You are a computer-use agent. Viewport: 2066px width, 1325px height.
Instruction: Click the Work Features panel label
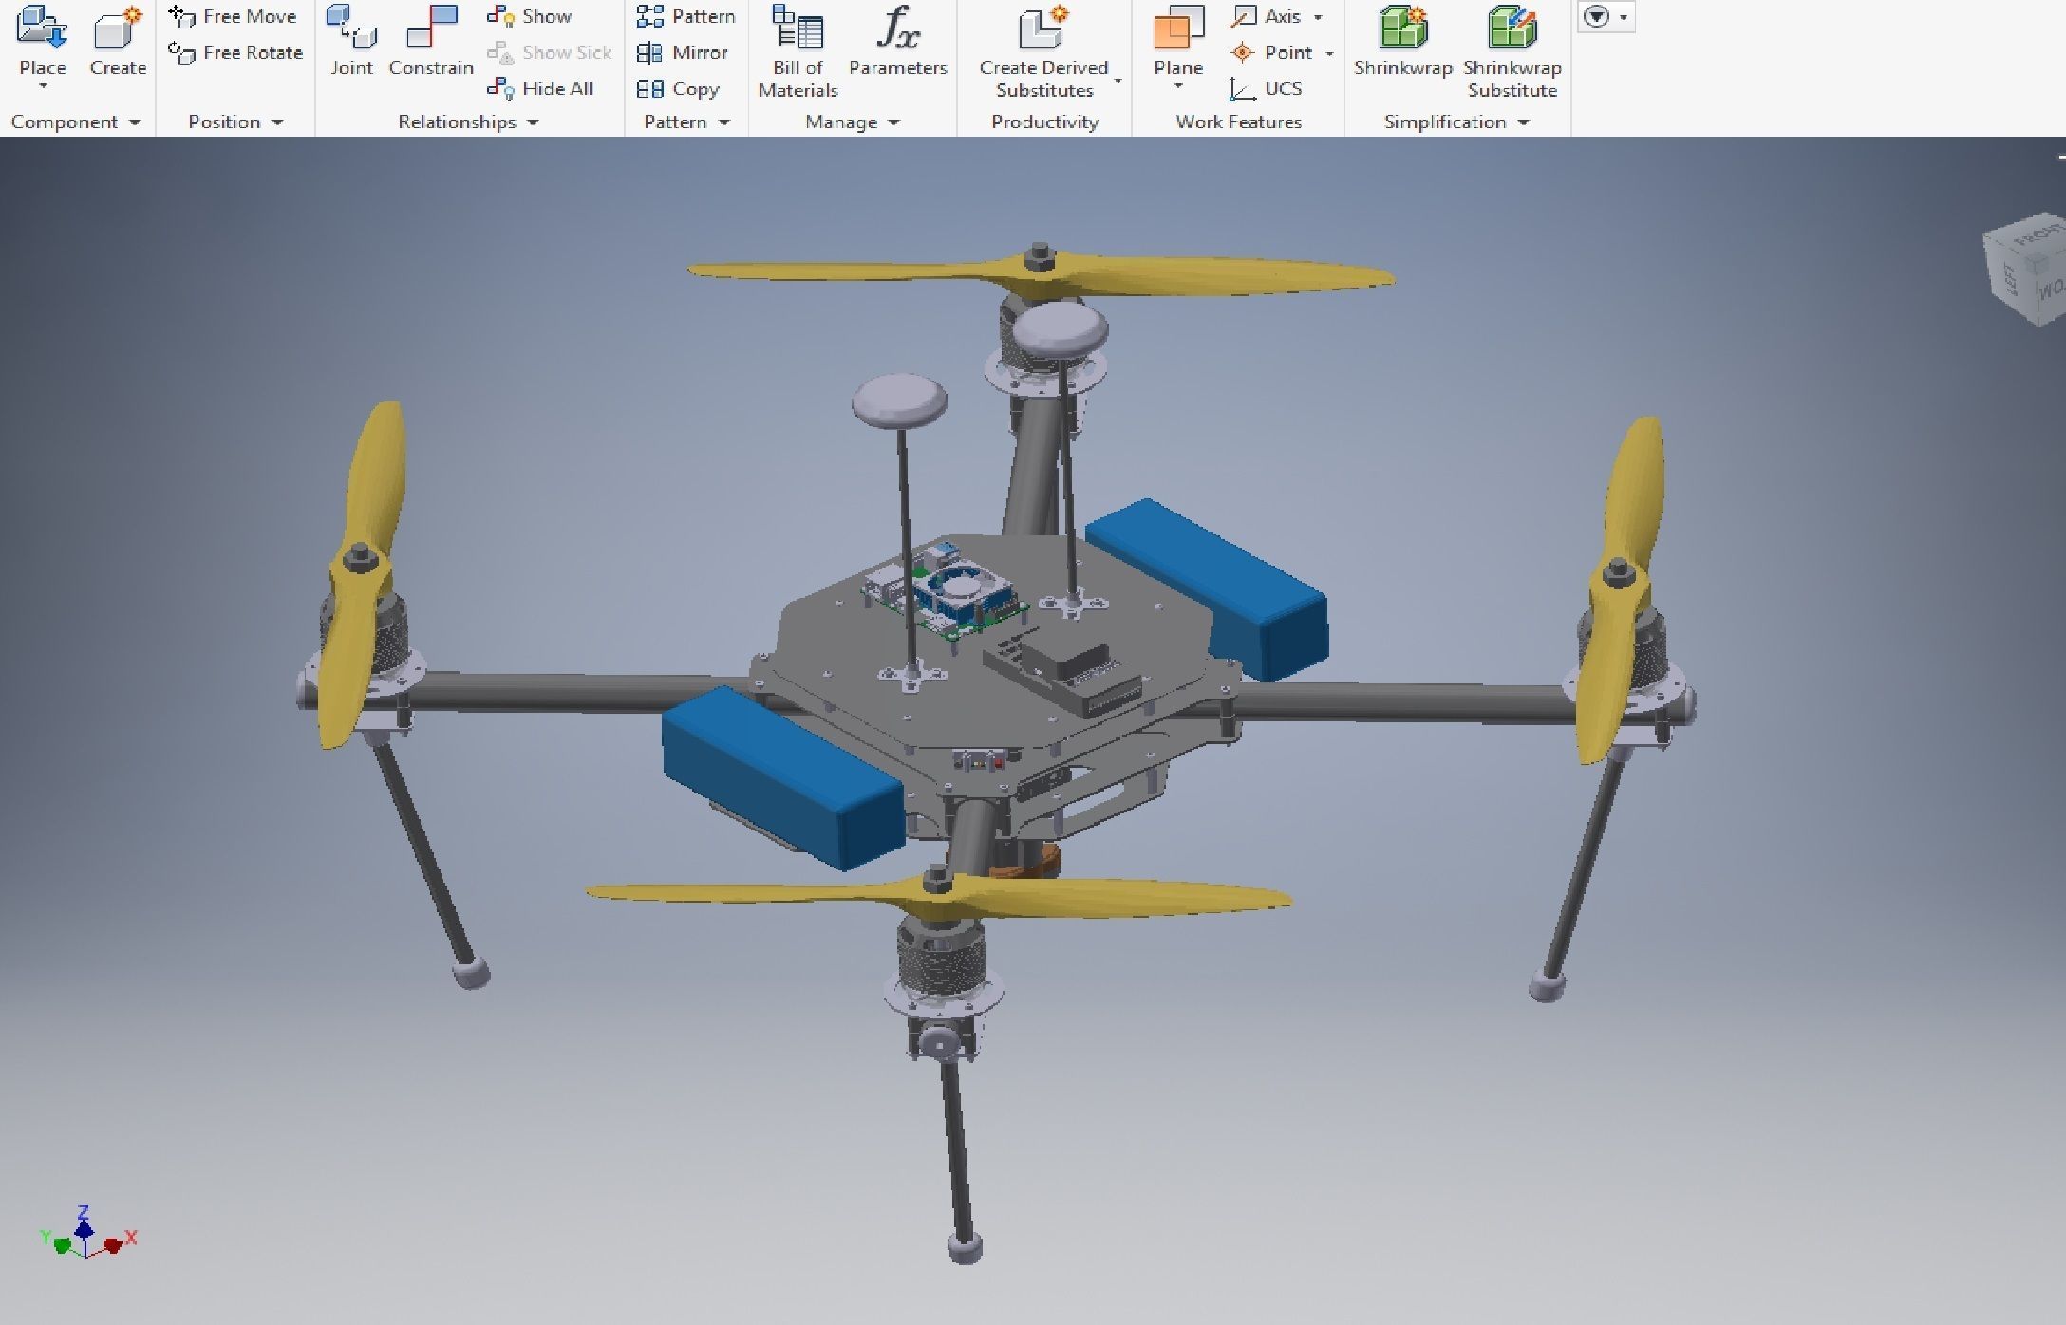(x=1238, y=121)
